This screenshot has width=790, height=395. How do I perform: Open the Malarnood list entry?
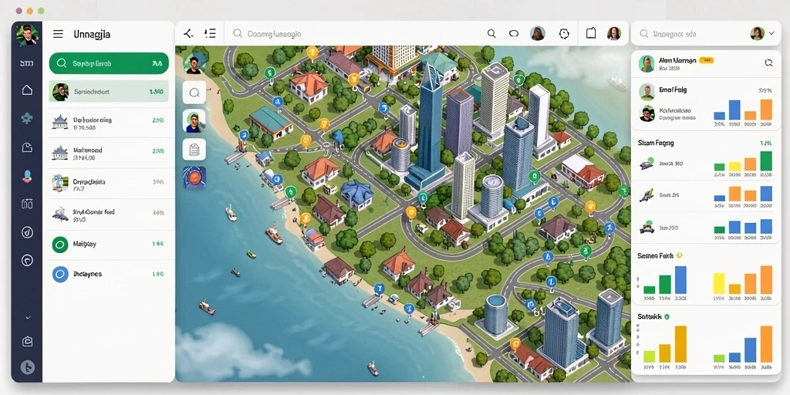109,154
